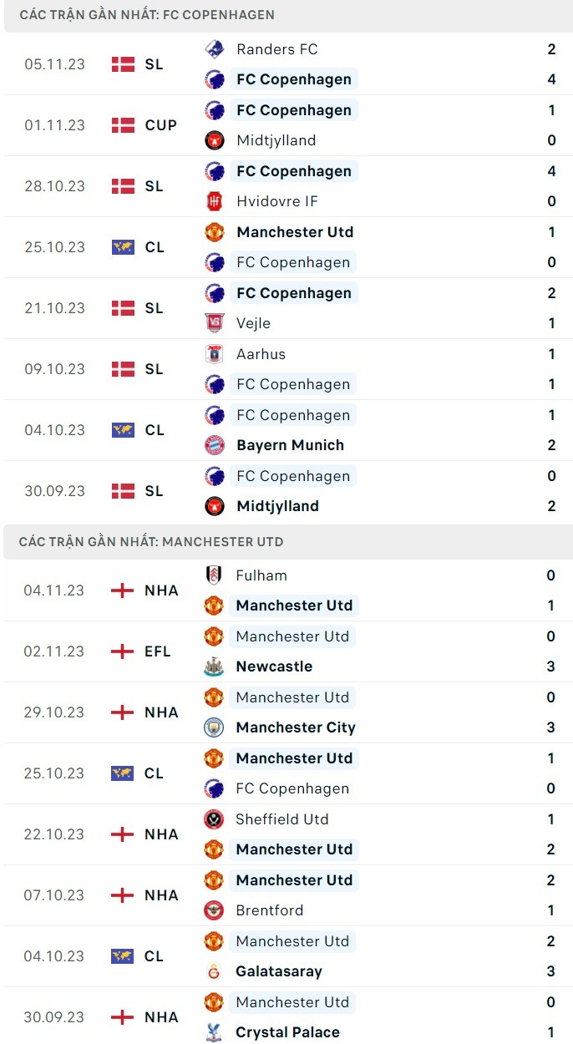The width and height of the screenshot is (573, 1044).
Task: Open the Galatasaray team name link
Action: pyautogui.click(x=278, y=971)
